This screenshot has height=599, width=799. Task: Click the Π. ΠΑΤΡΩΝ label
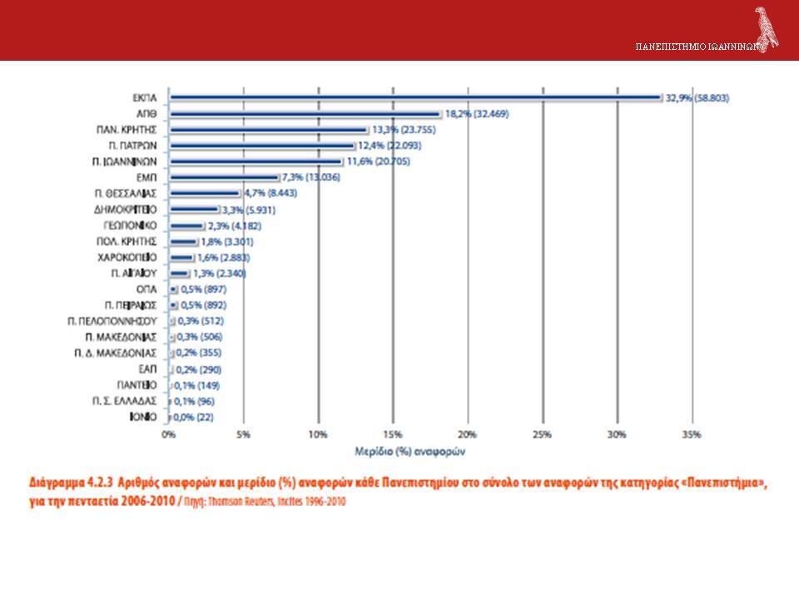tap(132, 146)
